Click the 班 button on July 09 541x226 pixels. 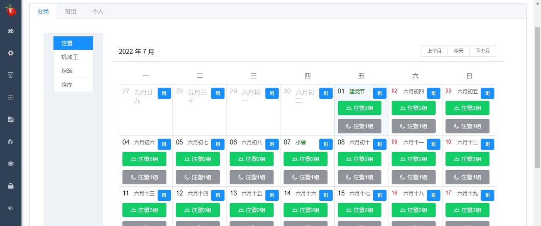coord(434,144)
